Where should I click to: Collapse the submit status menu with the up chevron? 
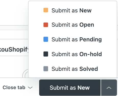[x=109, y=88]
